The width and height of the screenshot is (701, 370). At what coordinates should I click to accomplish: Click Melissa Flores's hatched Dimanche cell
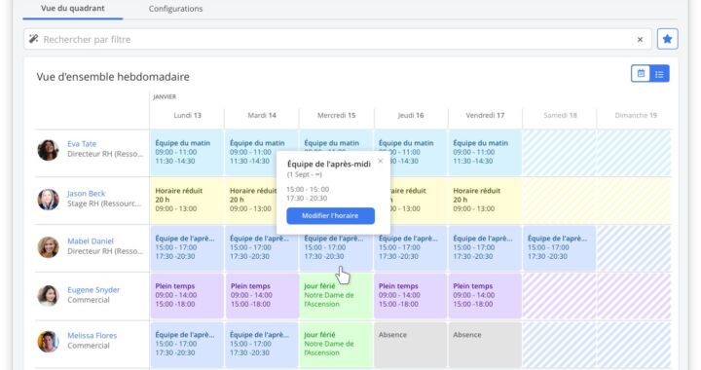pos(634,345)
